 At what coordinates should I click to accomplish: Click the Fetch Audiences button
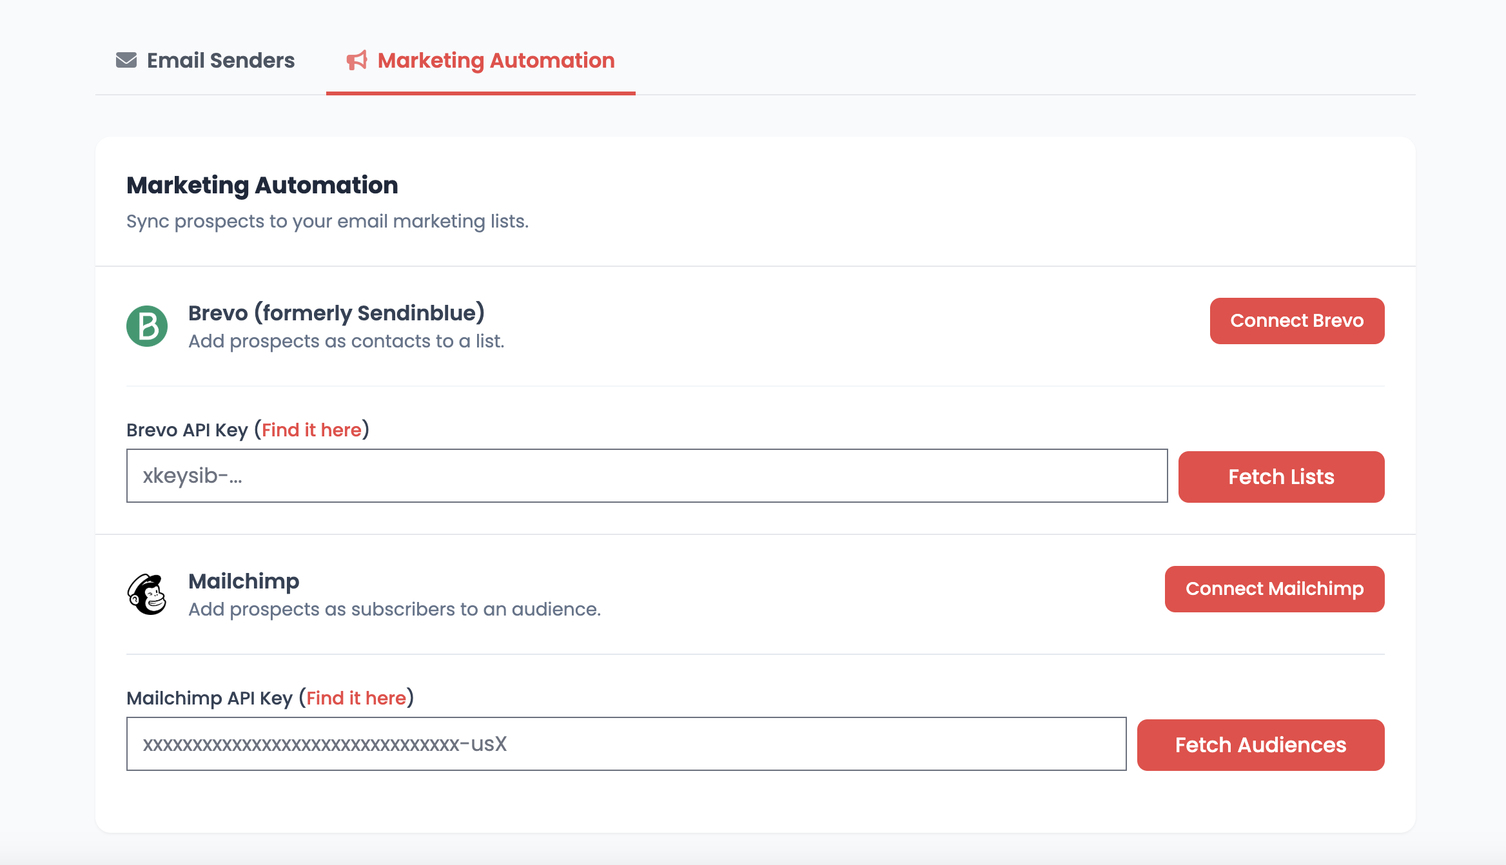click(x=1260, y=745)
